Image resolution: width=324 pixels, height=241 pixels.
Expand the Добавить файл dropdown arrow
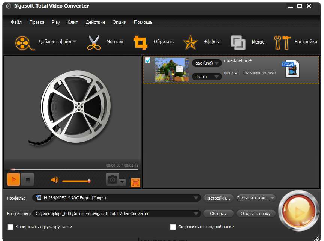pyautogui.click(x=75, y=41)
